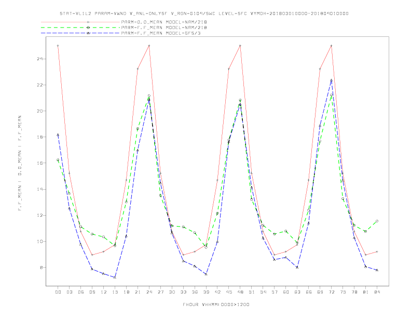Click red O.O_MEAN peak marker at hour 00

click(58, 46)
